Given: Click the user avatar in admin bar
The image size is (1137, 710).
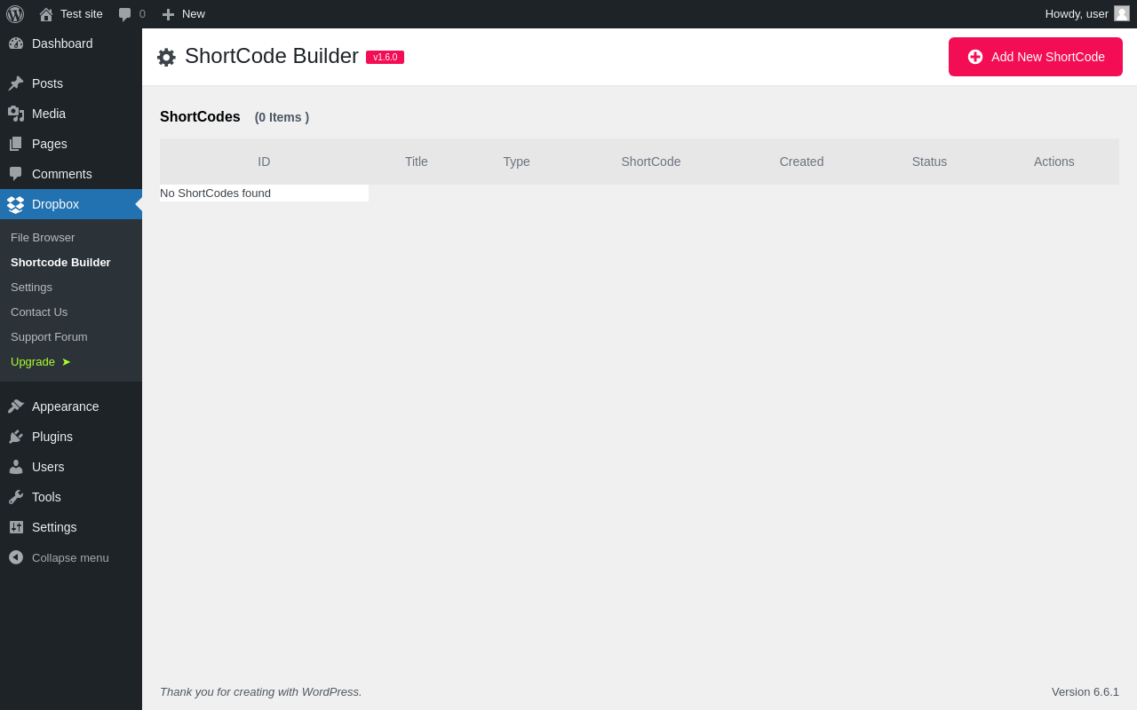Looking at the screenshot, I should (x=1122, y=13).
